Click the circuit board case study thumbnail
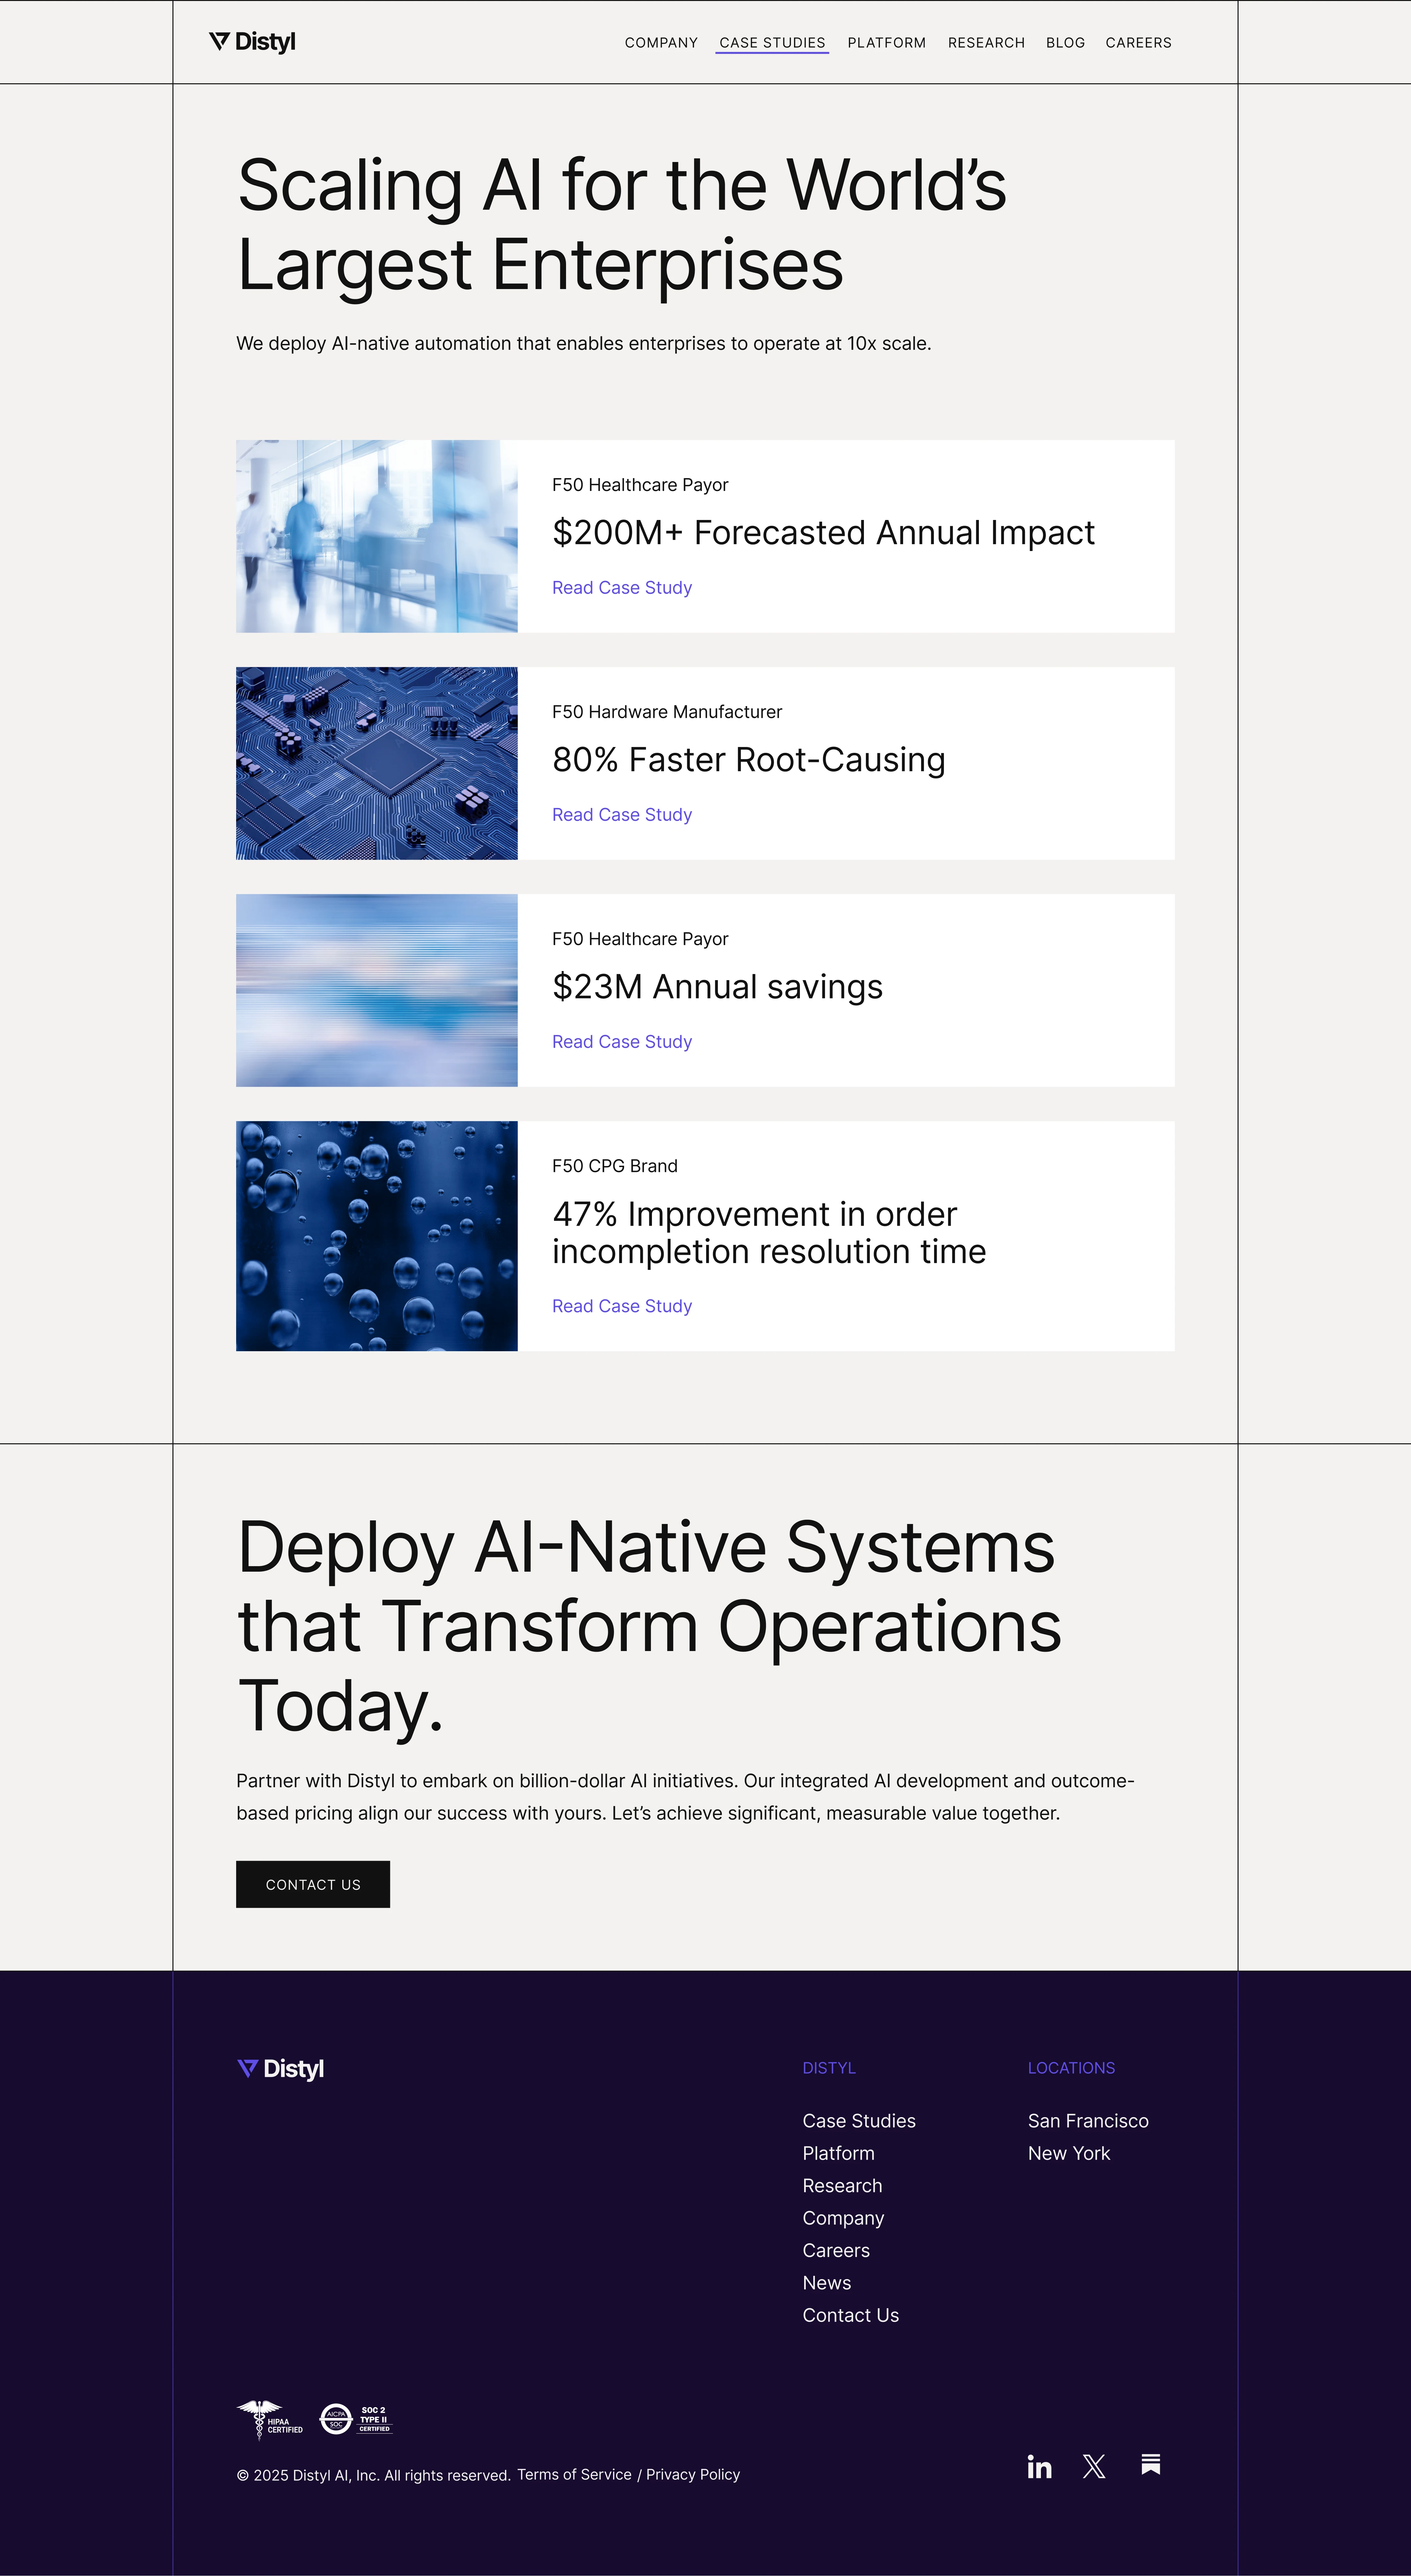The image size is (1411, 2576). click(377, 763)
